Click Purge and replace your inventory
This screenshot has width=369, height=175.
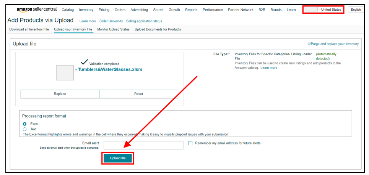coord(335,44)
